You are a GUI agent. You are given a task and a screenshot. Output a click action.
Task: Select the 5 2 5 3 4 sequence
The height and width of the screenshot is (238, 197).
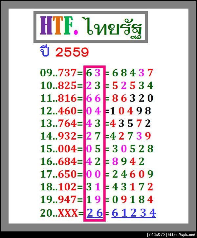pyautogui.click(x=133, y=85)
